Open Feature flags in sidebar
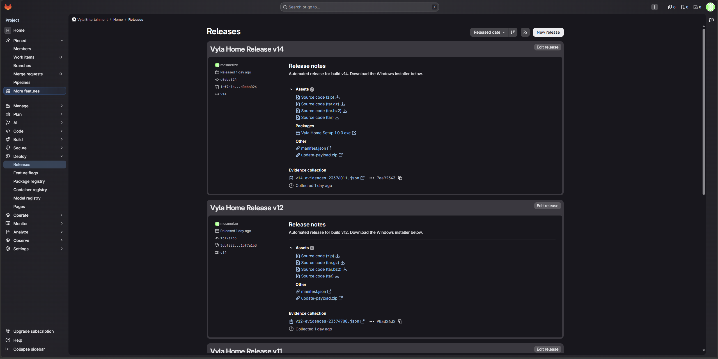This screenshot has width=718, height=359. (x=35, y=173)
